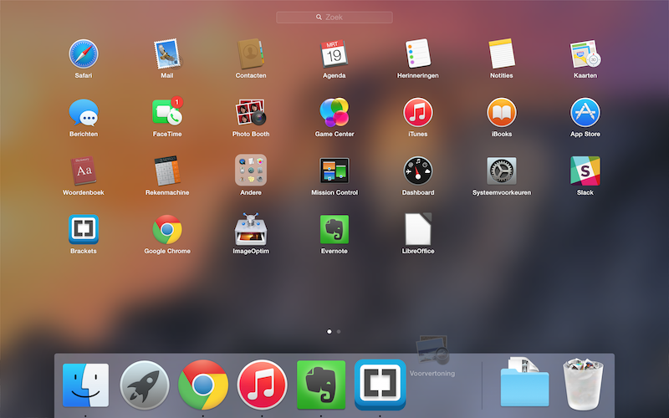Select first Launchpad page dot
Image resolution: width=669 pixels, height=418 pixels.
click(329, 331)
